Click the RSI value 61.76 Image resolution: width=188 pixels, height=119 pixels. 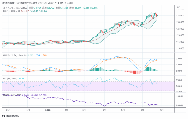coord(21,79)
